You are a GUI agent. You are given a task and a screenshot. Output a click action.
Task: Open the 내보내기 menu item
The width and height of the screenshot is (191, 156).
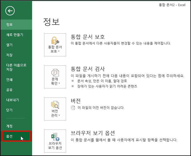coord(16,100)
